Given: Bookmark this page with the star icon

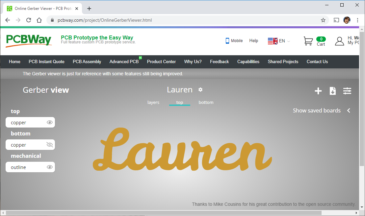Looking at the screenshot, I should click(x=323, y=20).
